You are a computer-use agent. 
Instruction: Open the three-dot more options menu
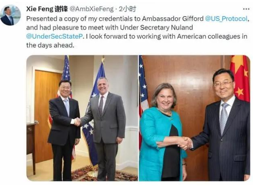tap(246, 9)
